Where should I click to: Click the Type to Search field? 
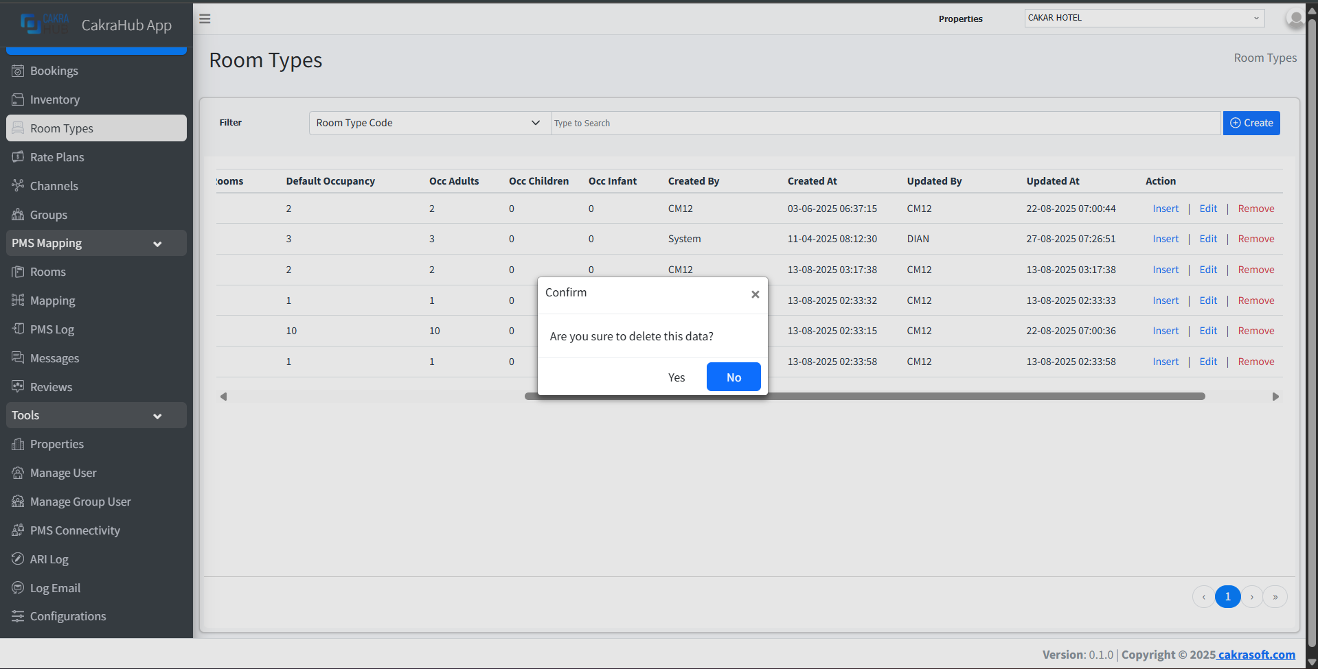[x=886, y=124]
